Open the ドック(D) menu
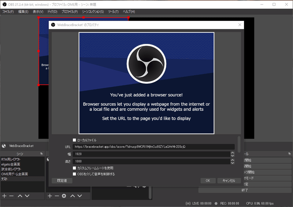Screen dimensions: 293x207 click(52, 12)
